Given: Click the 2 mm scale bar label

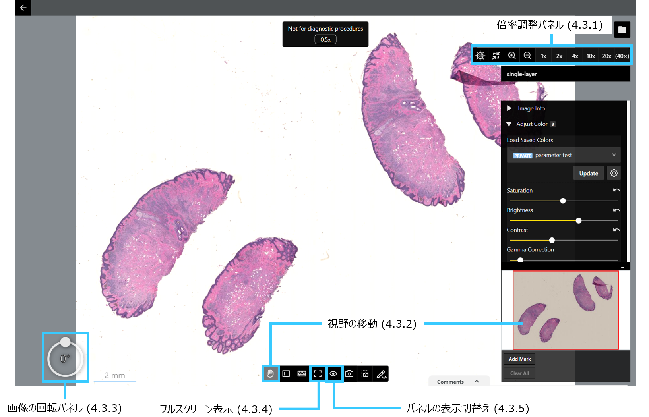Looking at the screenshot, I should tap(115, 375).
